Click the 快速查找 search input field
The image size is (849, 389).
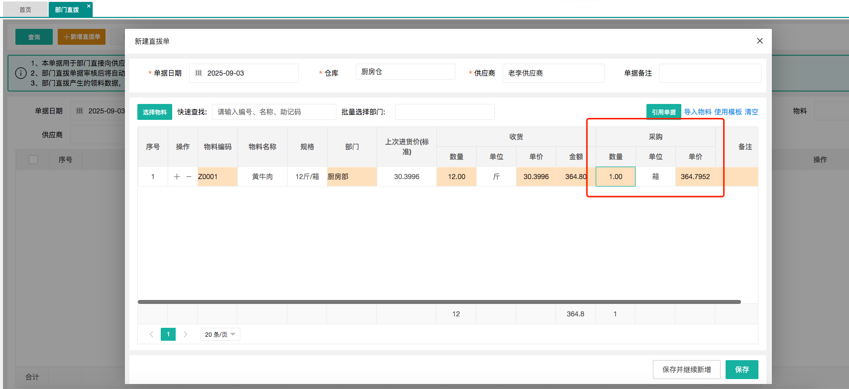point(274,112)
